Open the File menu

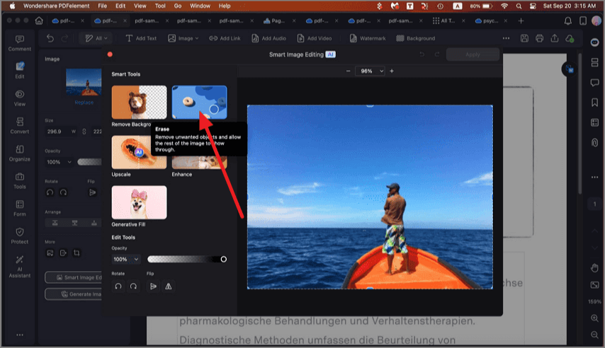[102, 6]
